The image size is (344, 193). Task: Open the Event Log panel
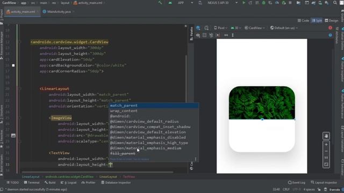click(x=297, y=182)
